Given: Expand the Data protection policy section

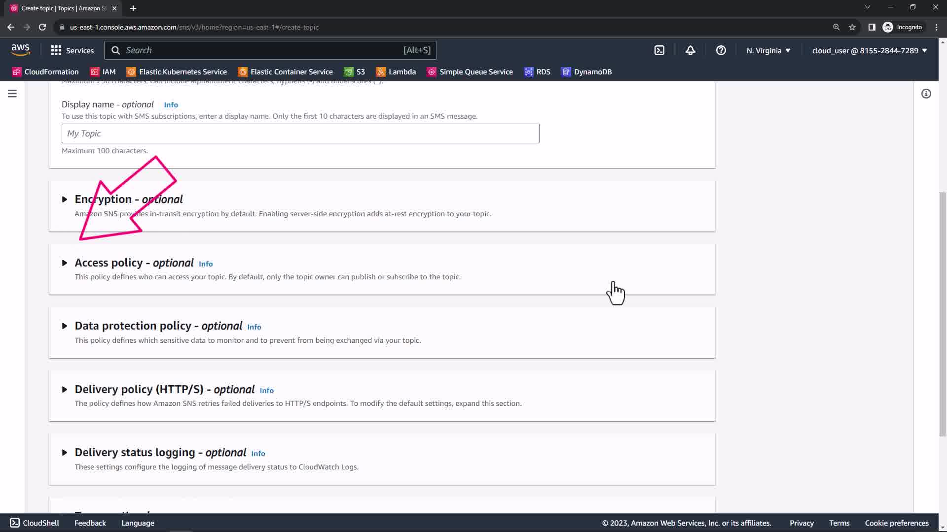Looking at the screenshot, I should coord(65,326).
